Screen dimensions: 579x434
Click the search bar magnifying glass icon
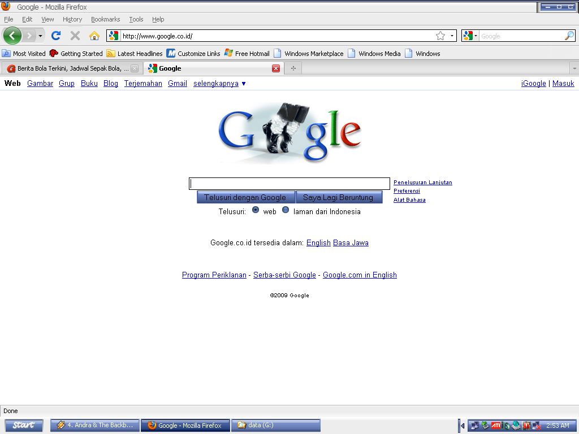tap(569, 36)
